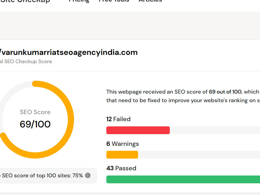
Task: Click the bold "69 out of 100" text
Action: coord(225,92)
